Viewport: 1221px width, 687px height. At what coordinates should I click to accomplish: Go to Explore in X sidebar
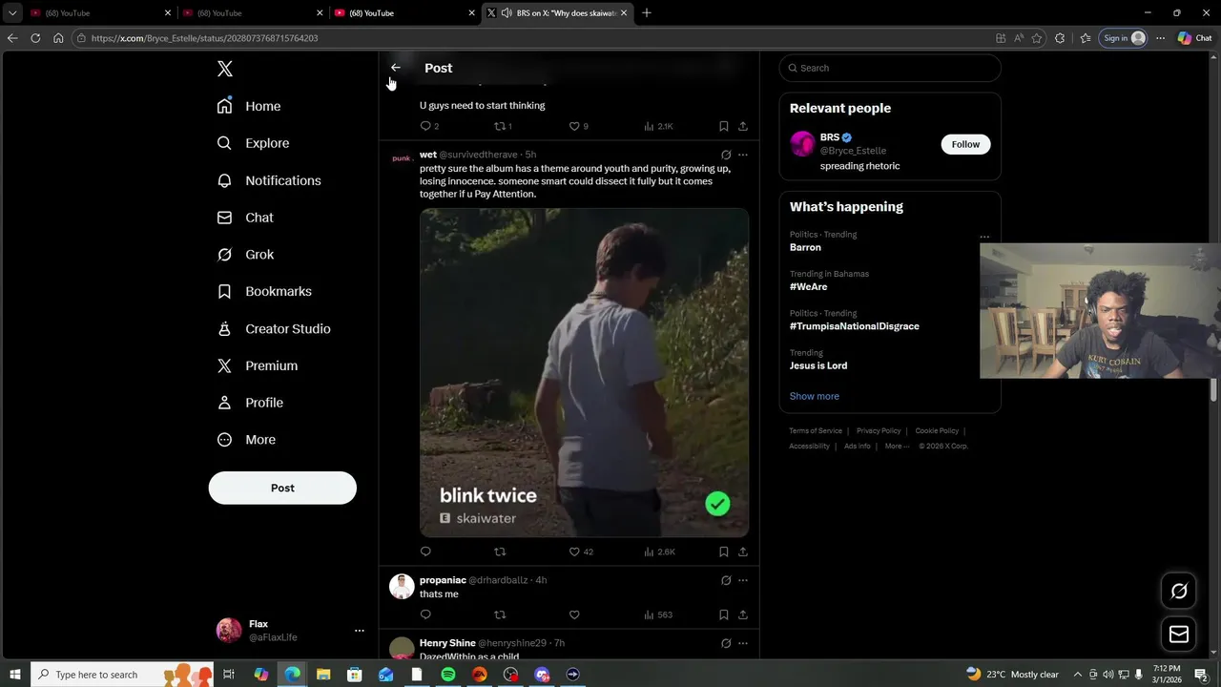point(253,143)
